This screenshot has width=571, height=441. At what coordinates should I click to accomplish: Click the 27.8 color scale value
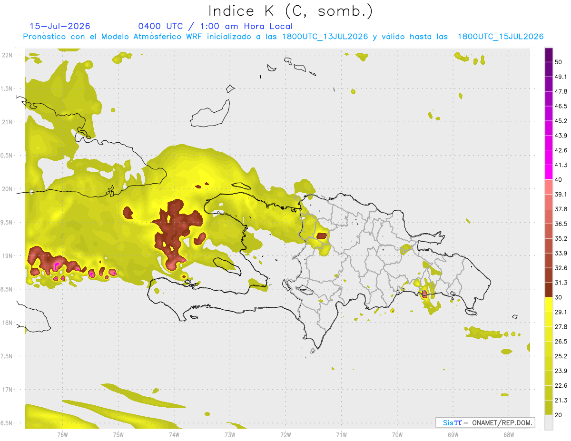[x=561, y=327]
